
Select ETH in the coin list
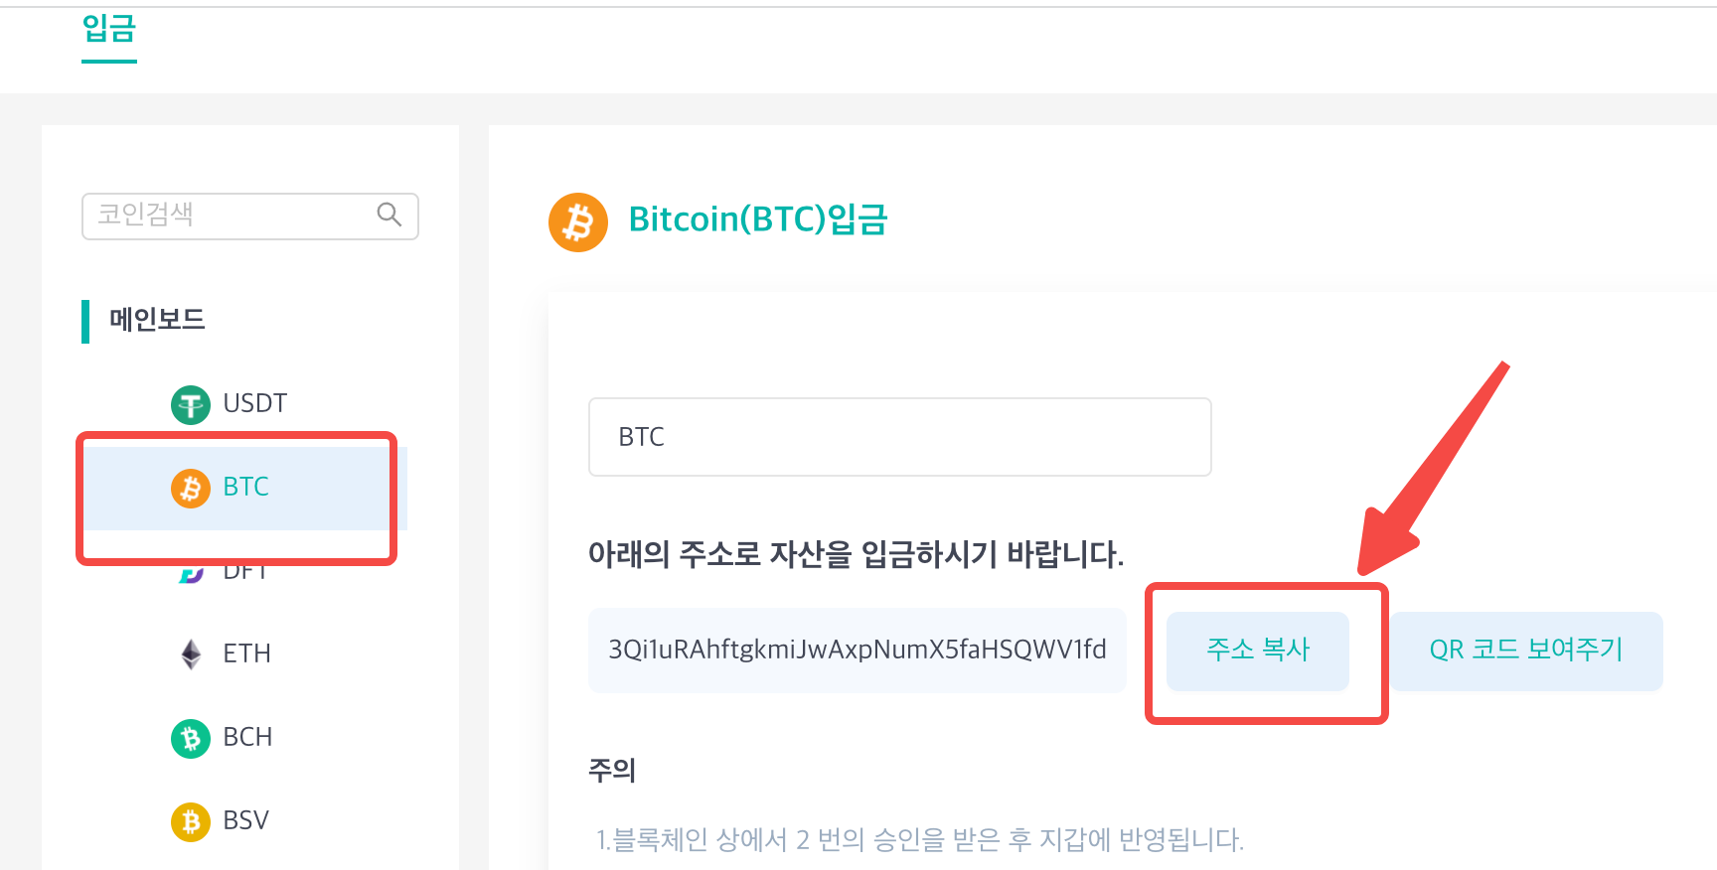point(245,653)
